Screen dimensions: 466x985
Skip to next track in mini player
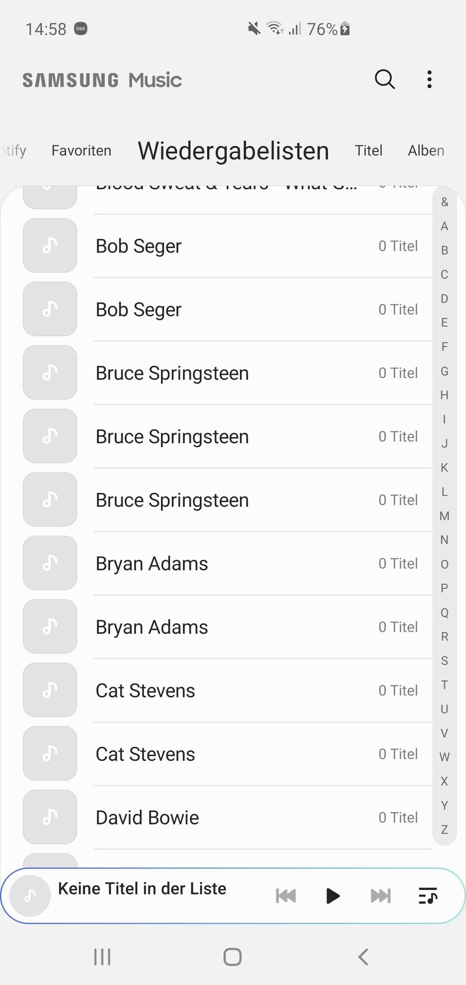380,896
